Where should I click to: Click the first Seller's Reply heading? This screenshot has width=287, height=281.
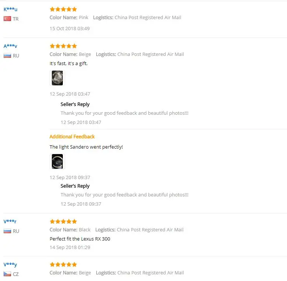tap(75, 104)
